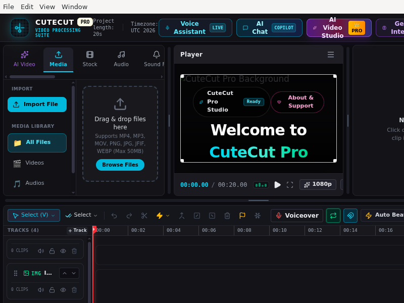Click the import sidebar scroll-down arrow

(73, 193)
